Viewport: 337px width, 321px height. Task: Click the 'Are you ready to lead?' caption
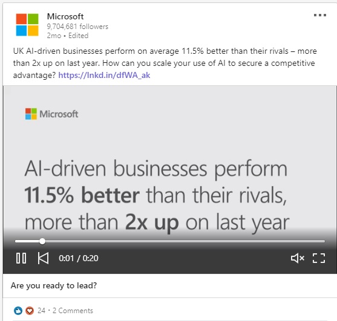coord(54,285)
